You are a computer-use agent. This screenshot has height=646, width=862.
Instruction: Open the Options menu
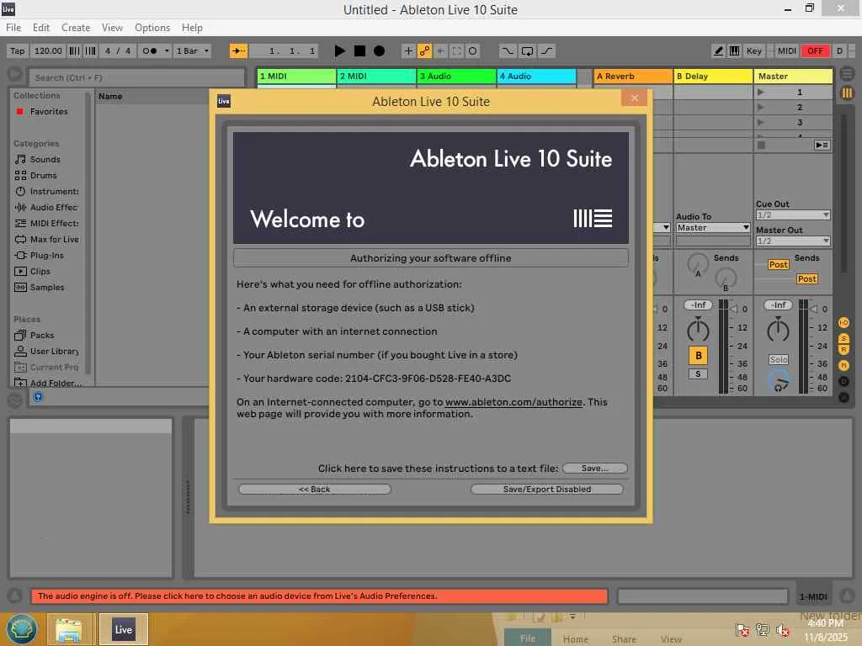(x=152, y=28)
